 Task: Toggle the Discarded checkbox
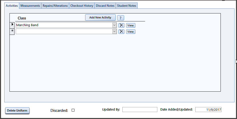click(73, 110)
